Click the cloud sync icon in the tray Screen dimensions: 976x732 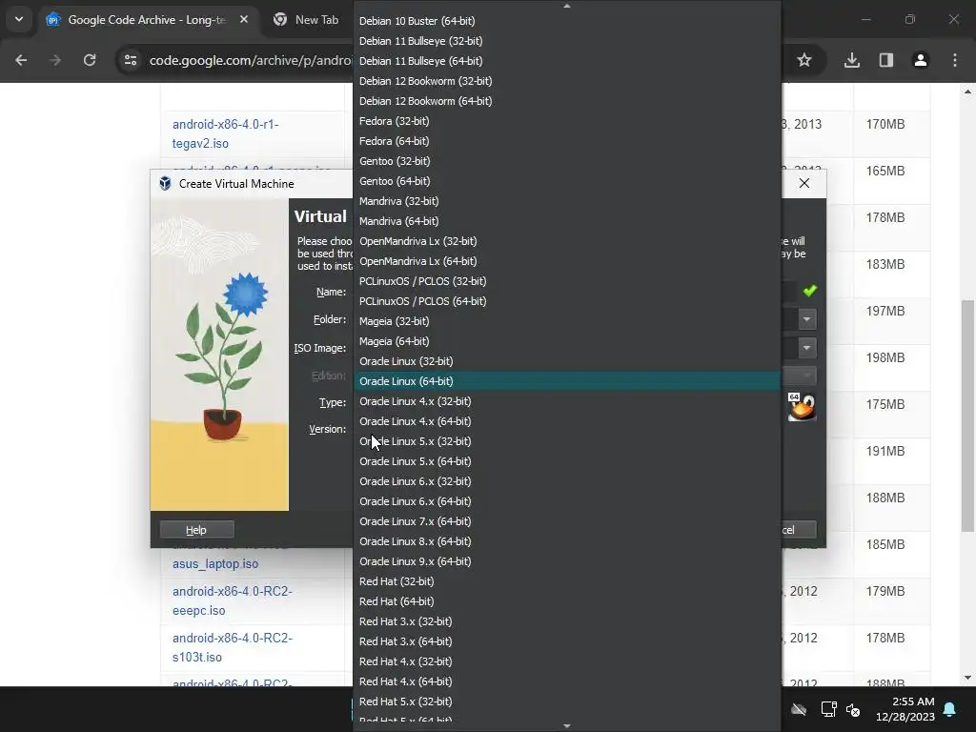[x=799, y=709]
